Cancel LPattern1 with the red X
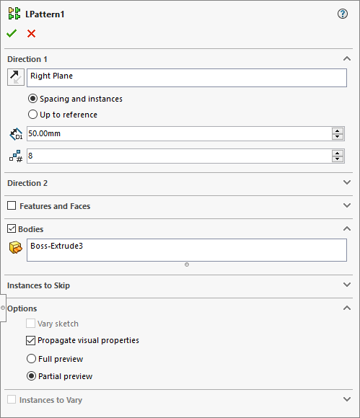 coord(31,34)
